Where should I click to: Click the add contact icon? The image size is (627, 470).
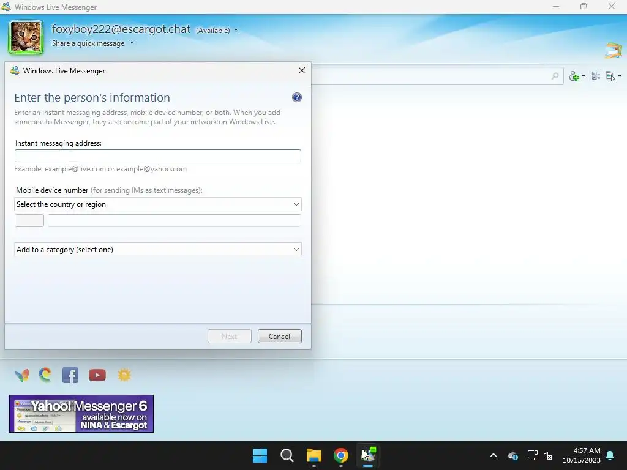[574, 76]
